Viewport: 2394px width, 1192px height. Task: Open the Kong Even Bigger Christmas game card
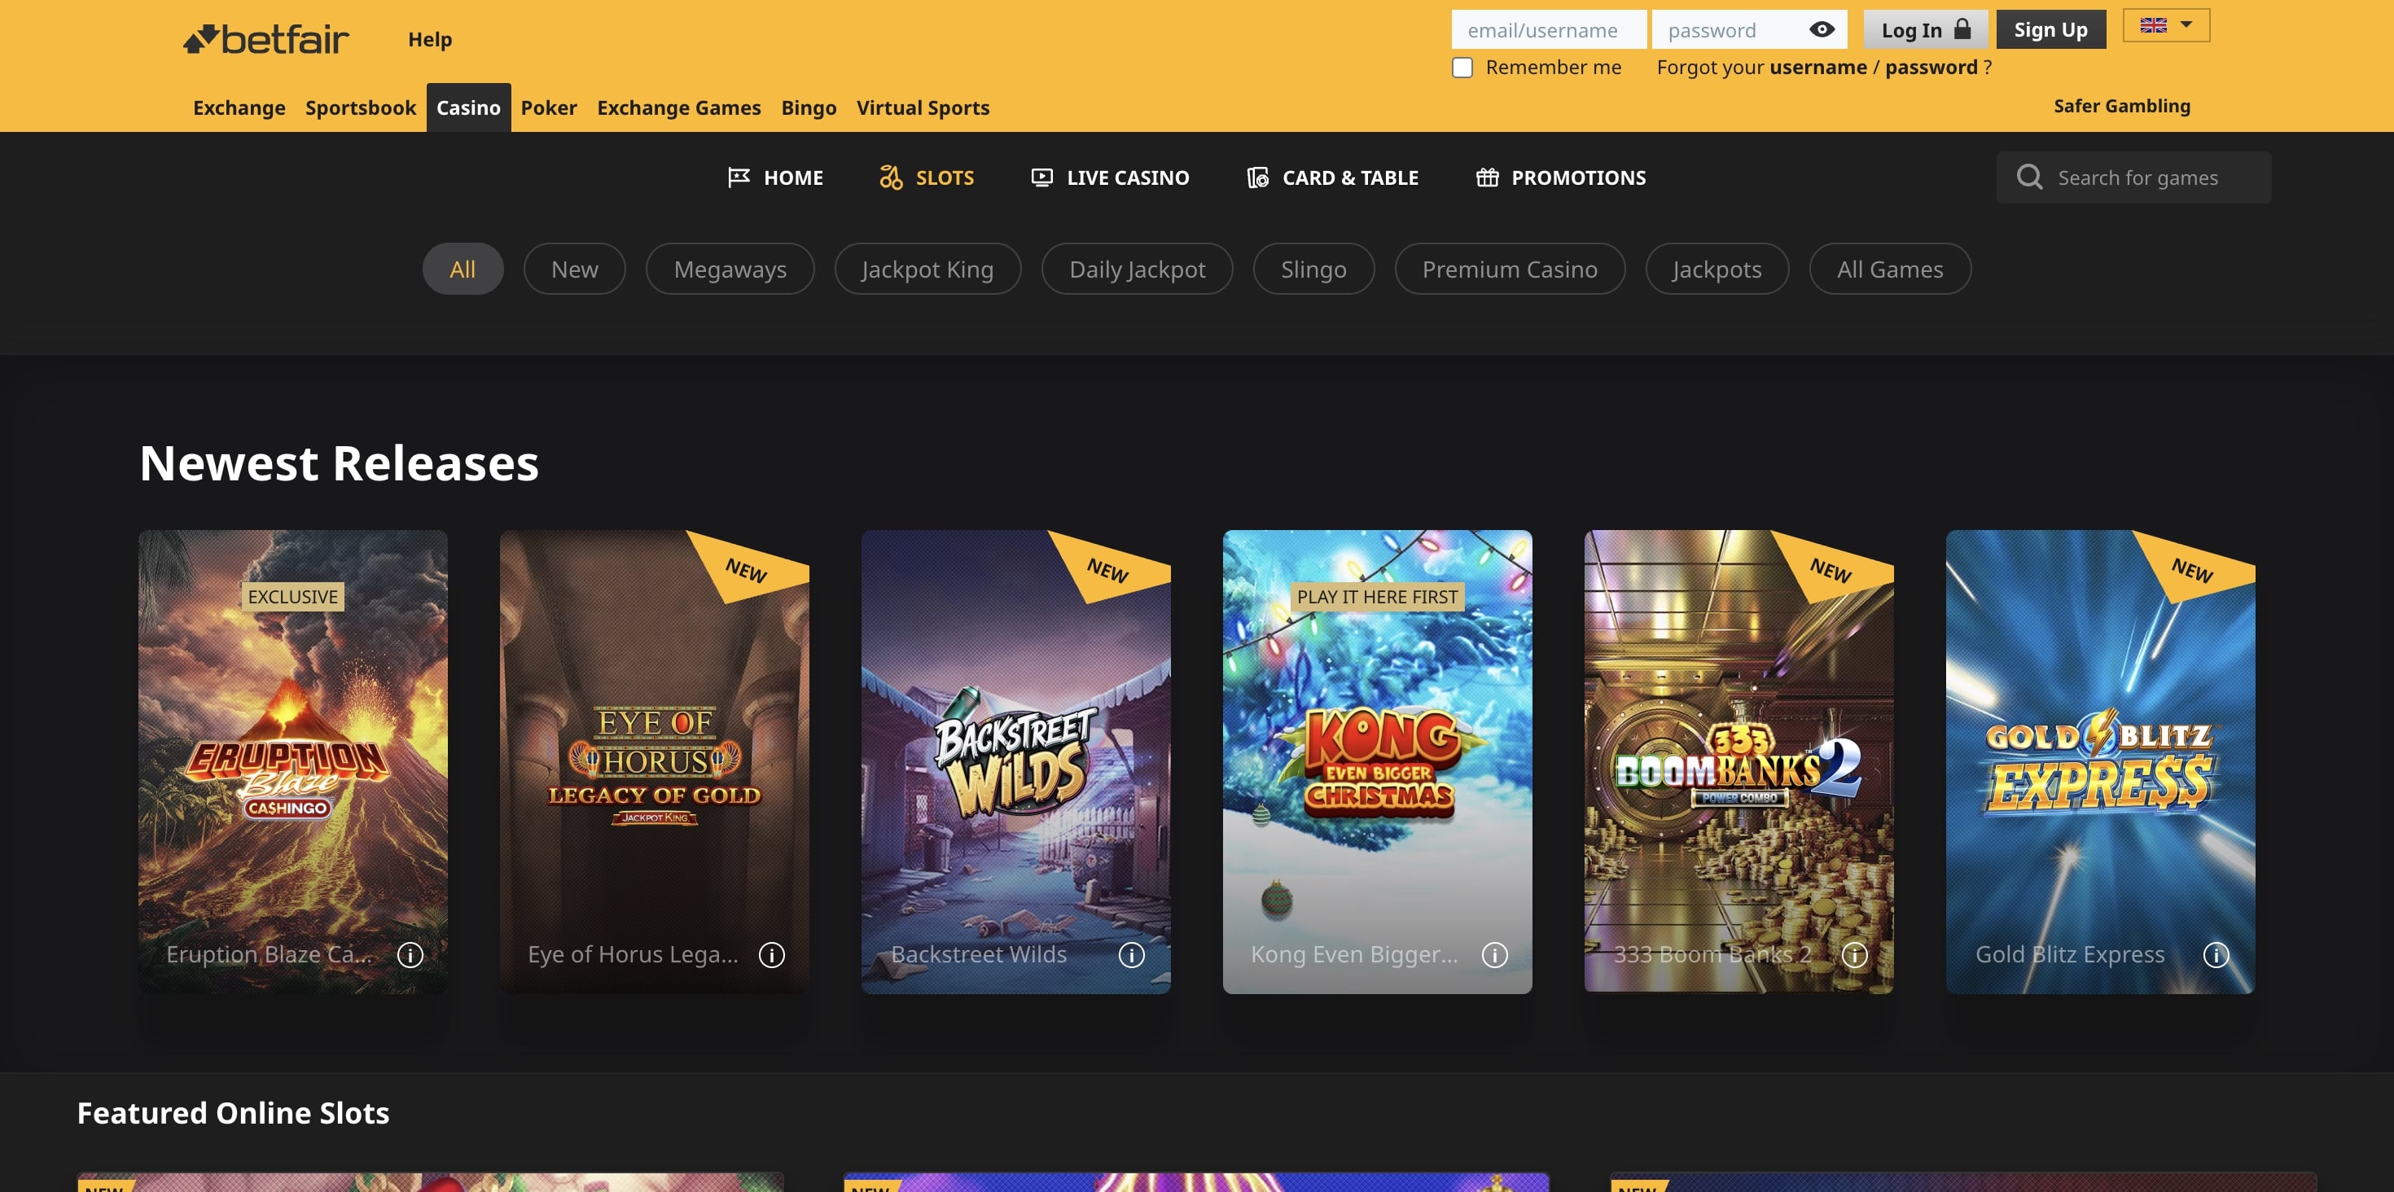1376,762
